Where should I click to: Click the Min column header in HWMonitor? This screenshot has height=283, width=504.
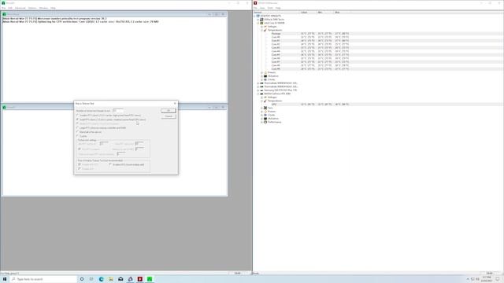[x=325, y=13]
